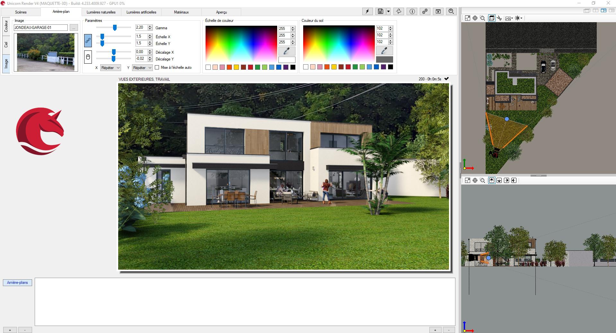Click the mouse offset icon in Paramètres

88,57
